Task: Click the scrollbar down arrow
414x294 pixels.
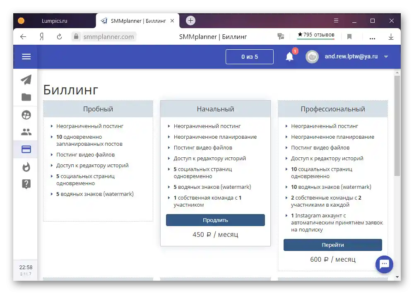Action: point(397,277)
